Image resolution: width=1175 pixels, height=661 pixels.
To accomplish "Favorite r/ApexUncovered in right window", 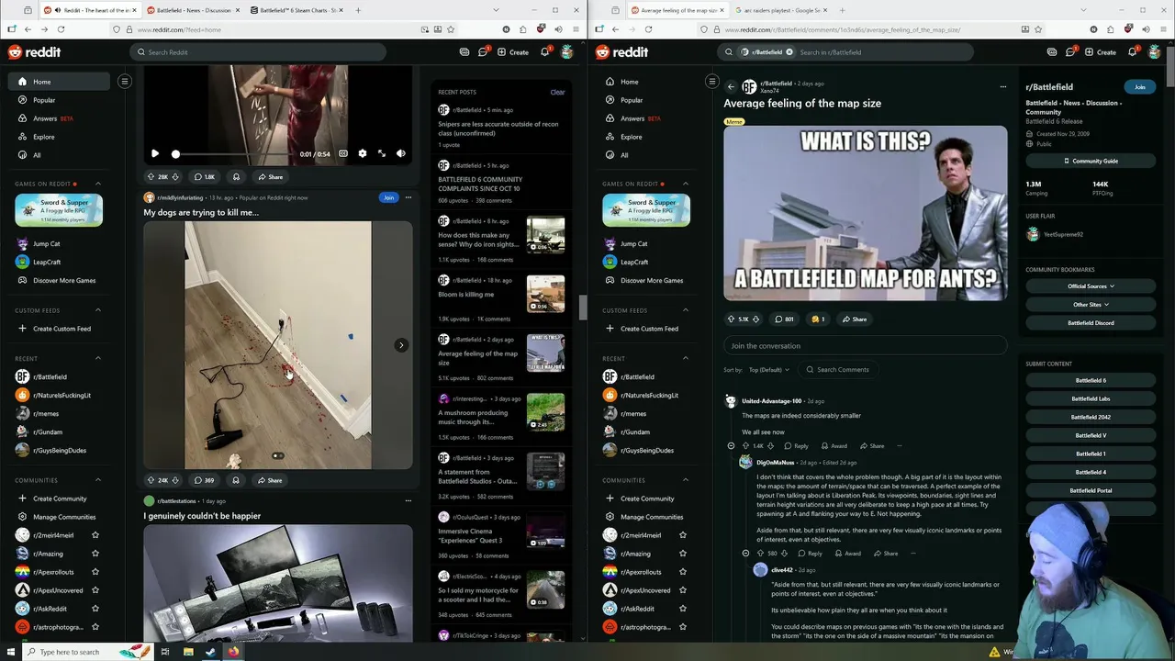I will (x=683, y=590).
